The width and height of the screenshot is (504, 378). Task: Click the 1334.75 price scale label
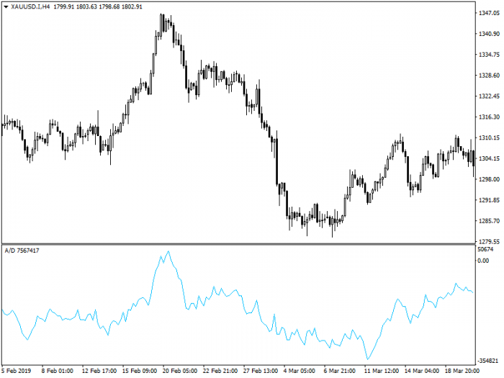489,55
